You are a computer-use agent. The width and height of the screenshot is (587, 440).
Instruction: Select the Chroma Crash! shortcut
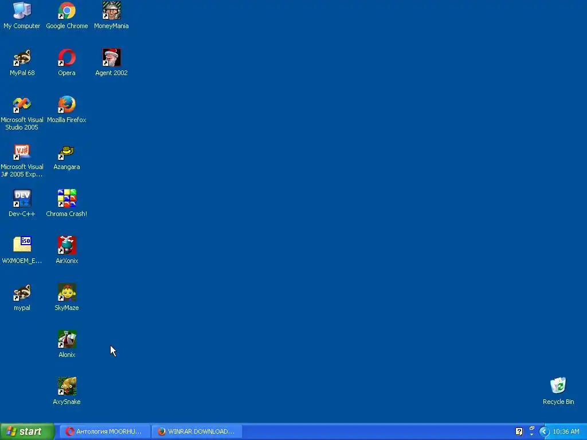click(66, 203)
